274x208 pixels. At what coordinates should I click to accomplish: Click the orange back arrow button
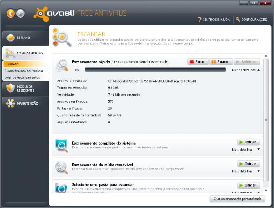(x=11, y=14)
